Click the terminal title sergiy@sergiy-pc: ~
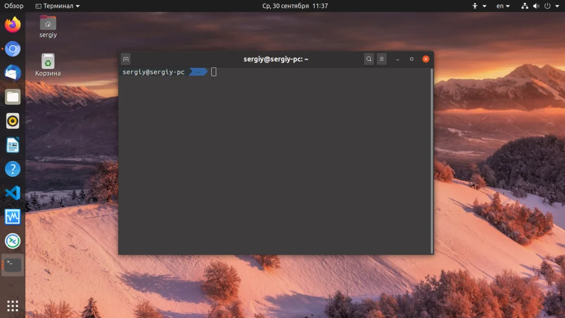Image resolution: width=565 pixels, height=318 pixels. coord(276,59)
